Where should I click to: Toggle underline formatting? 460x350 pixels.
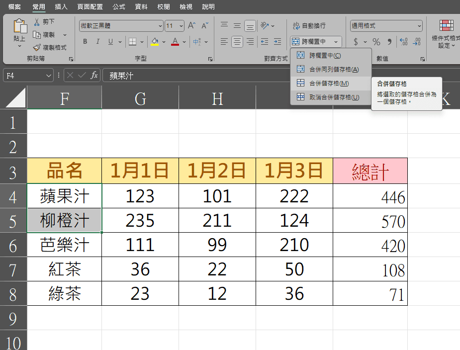110,42
